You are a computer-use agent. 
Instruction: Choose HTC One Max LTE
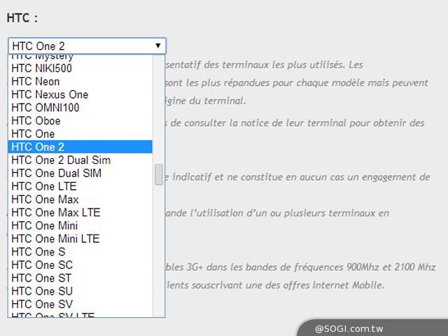click(x=55, y=213)
